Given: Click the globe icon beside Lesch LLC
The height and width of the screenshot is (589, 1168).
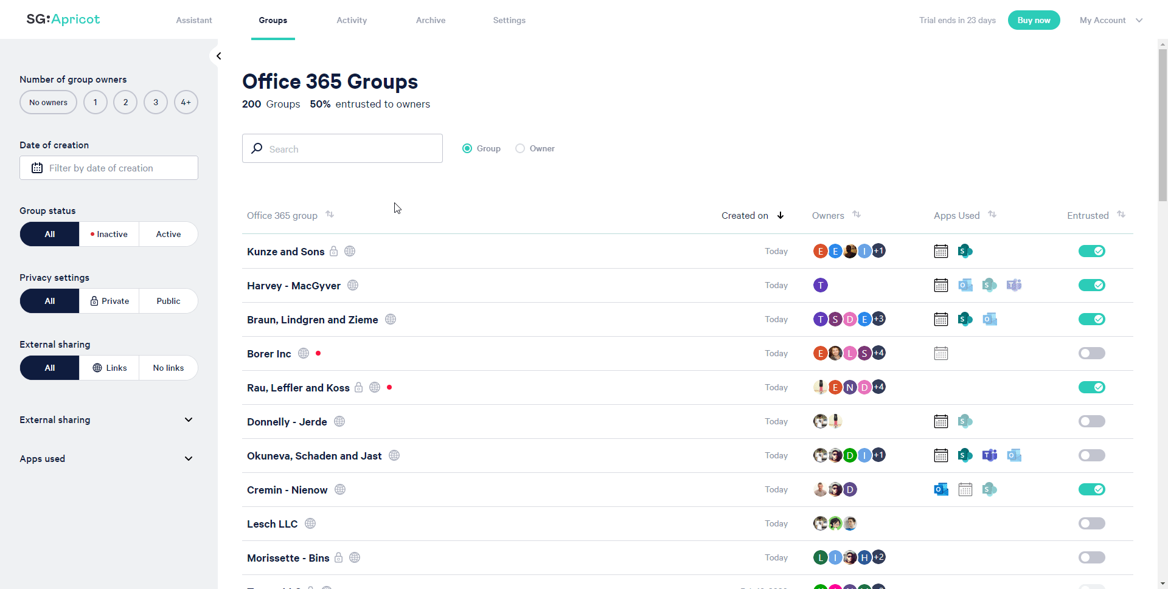Looking at the screenshot, I should 310,523.
